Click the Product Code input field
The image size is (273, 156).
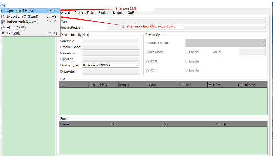coord(111,47)
